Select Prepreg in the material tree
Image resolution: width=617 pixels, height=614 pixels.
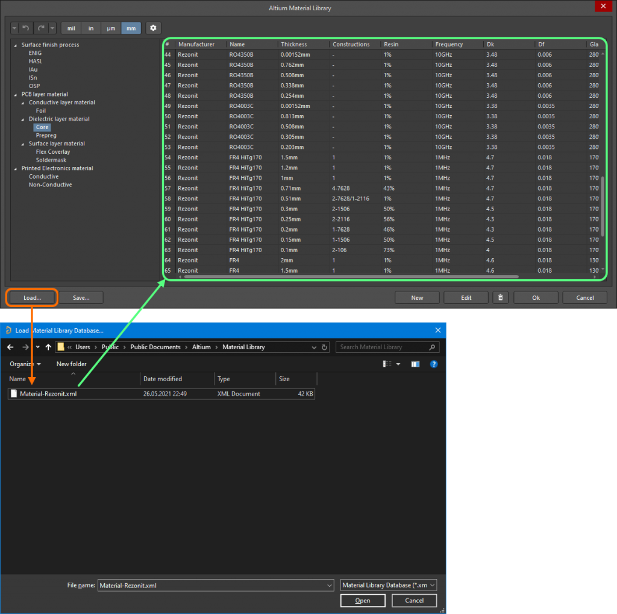pyautogui.click(x=46, y=135)
